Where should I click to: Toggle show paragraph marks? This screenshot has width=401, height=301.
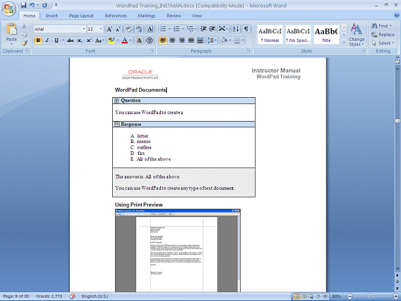(x=246, y=29)
